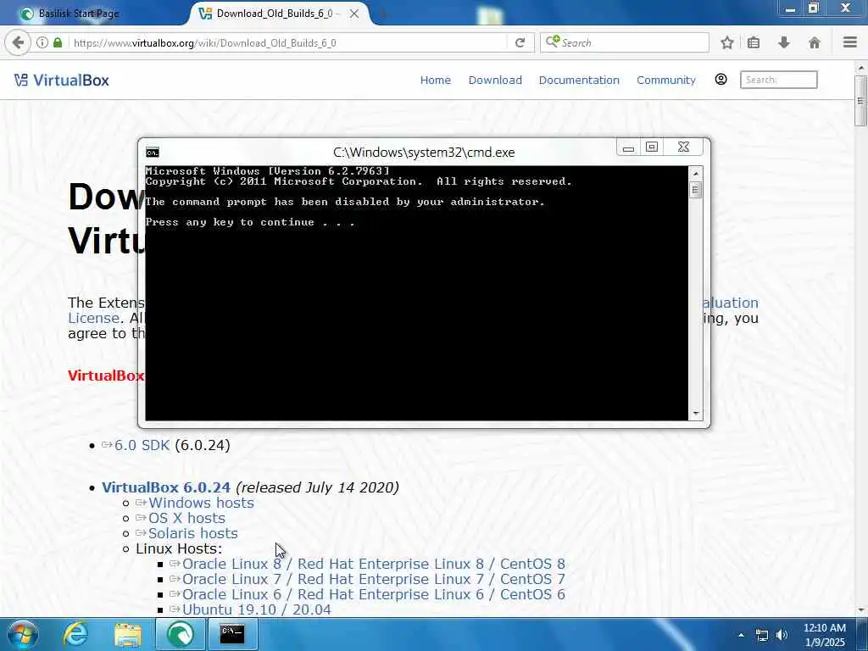Open a new tab with plus button
The image size is (868, 651).
[x=381, y=14]
